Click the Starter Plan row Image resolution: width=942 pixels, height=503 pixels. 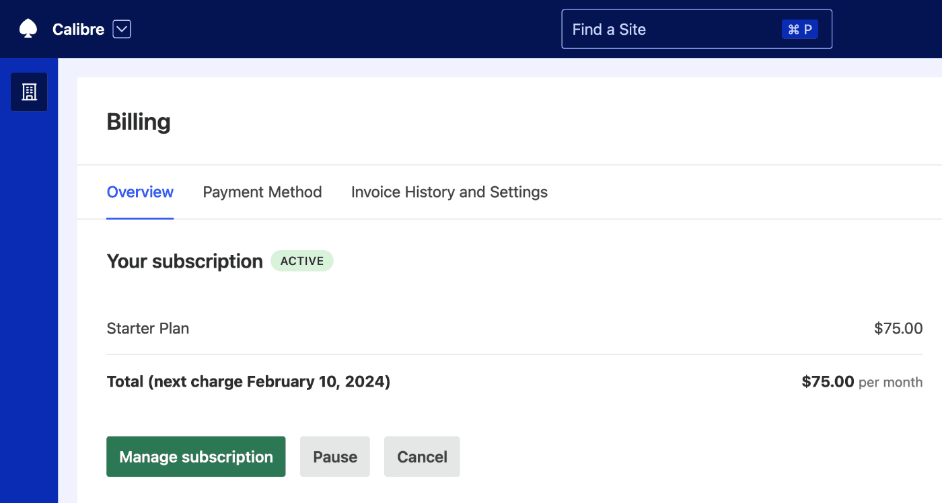pyautogui.click(x=147, y=328)
